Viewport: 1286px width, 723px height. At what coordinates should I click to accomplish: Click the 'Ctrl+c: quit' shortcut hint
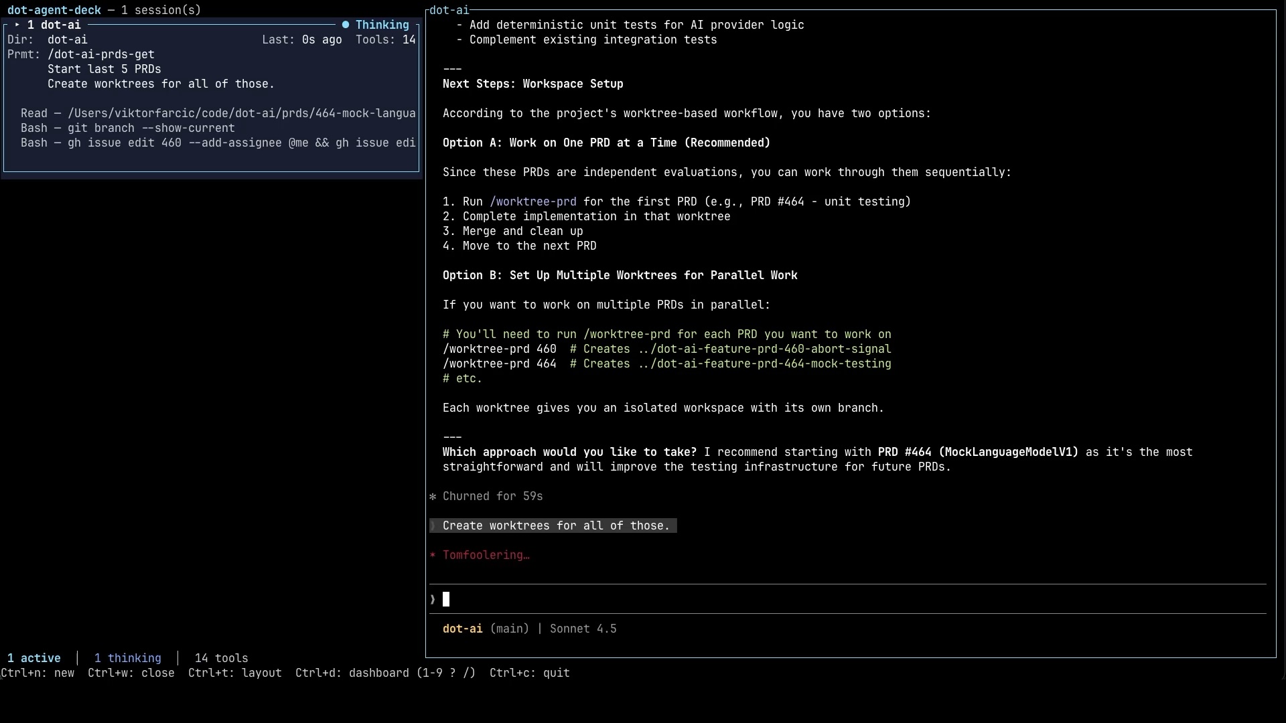coord(530,673)
